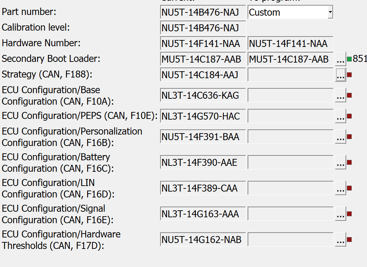
Task: Click current Part number field NU5T-14B476-NAJ
Action: (x=203, y=13)
